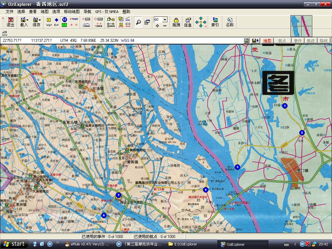Click the yellow waypoint distance measure icon

(121, 25)
